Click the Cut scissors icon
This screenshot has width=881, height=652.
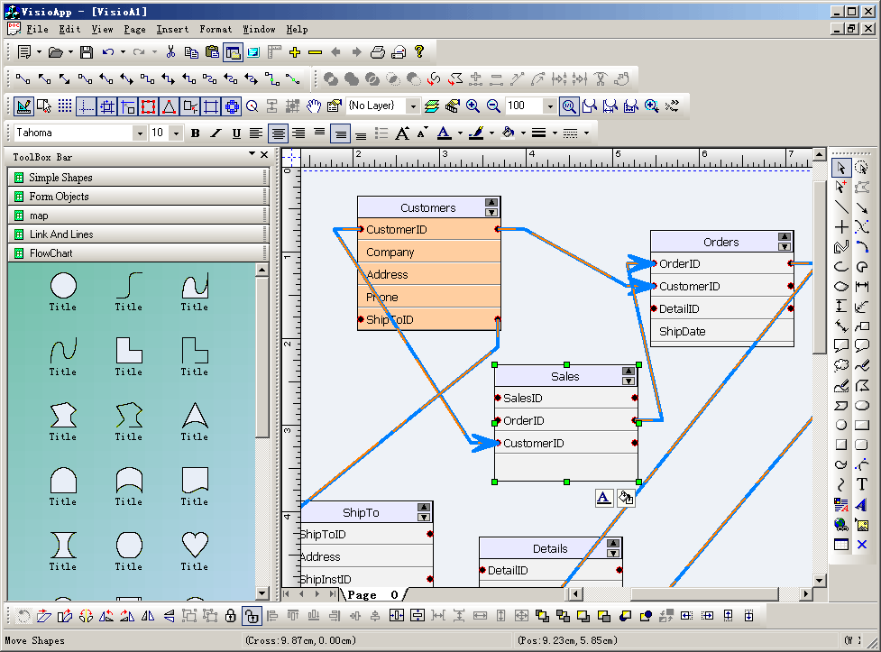(x=170, y=52)
